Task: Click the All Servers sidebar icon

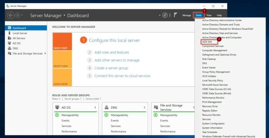Action: pos(9,38)
